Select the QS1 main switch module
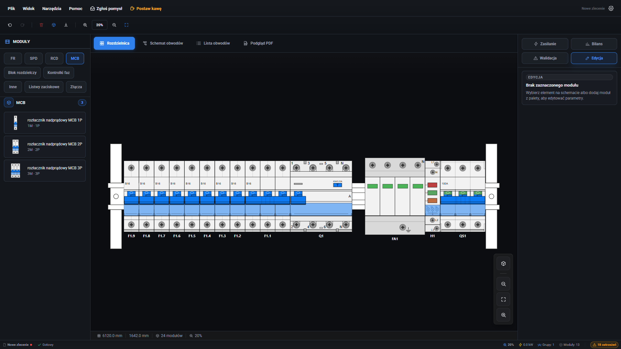Viewport: 621px width, 349px height. pos(463,196)
